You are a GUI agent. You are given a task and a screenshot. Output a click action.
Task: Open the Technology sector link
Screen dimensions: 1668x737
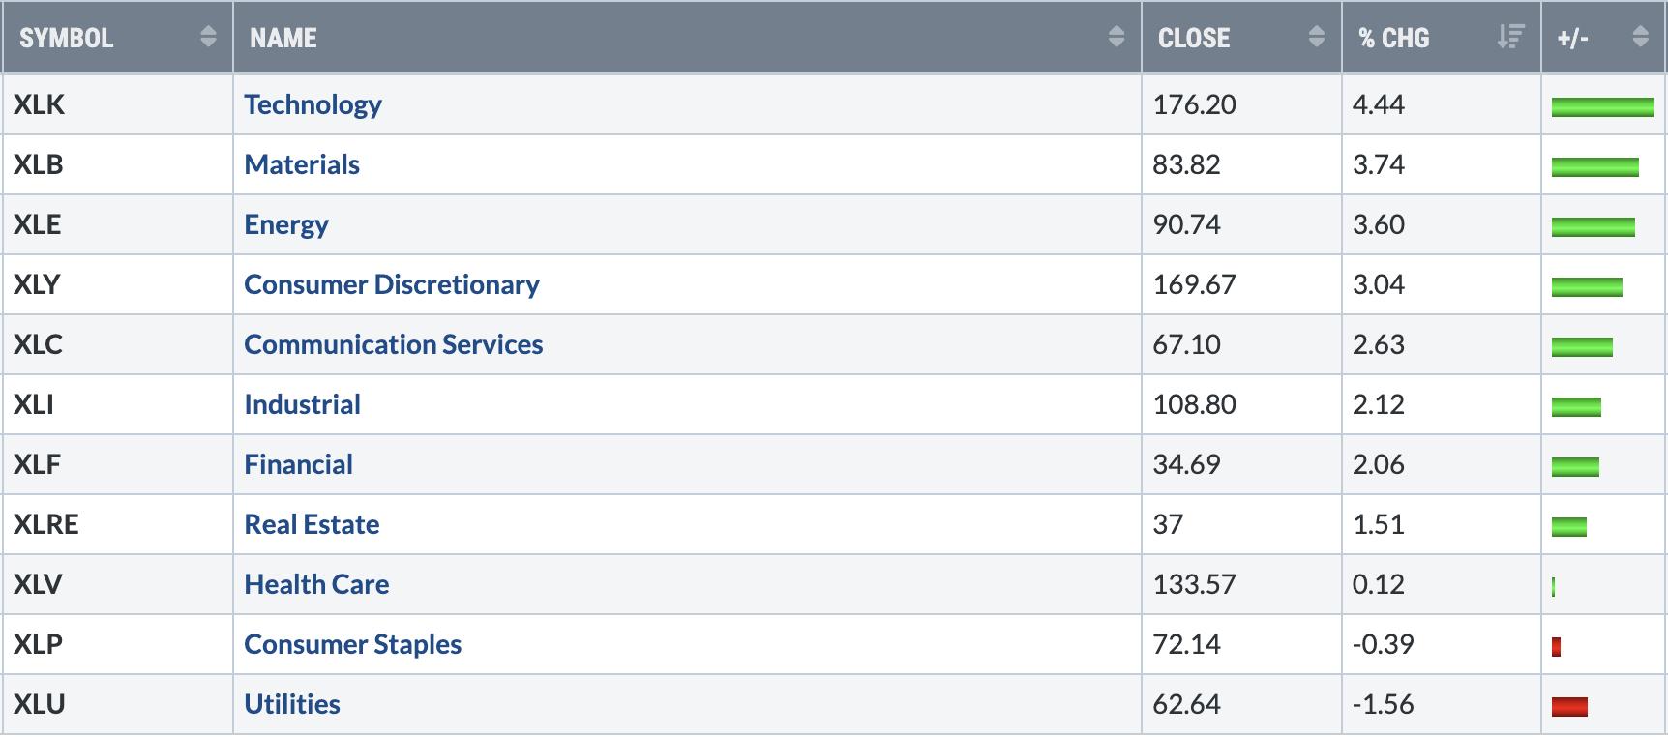(313, 104)
